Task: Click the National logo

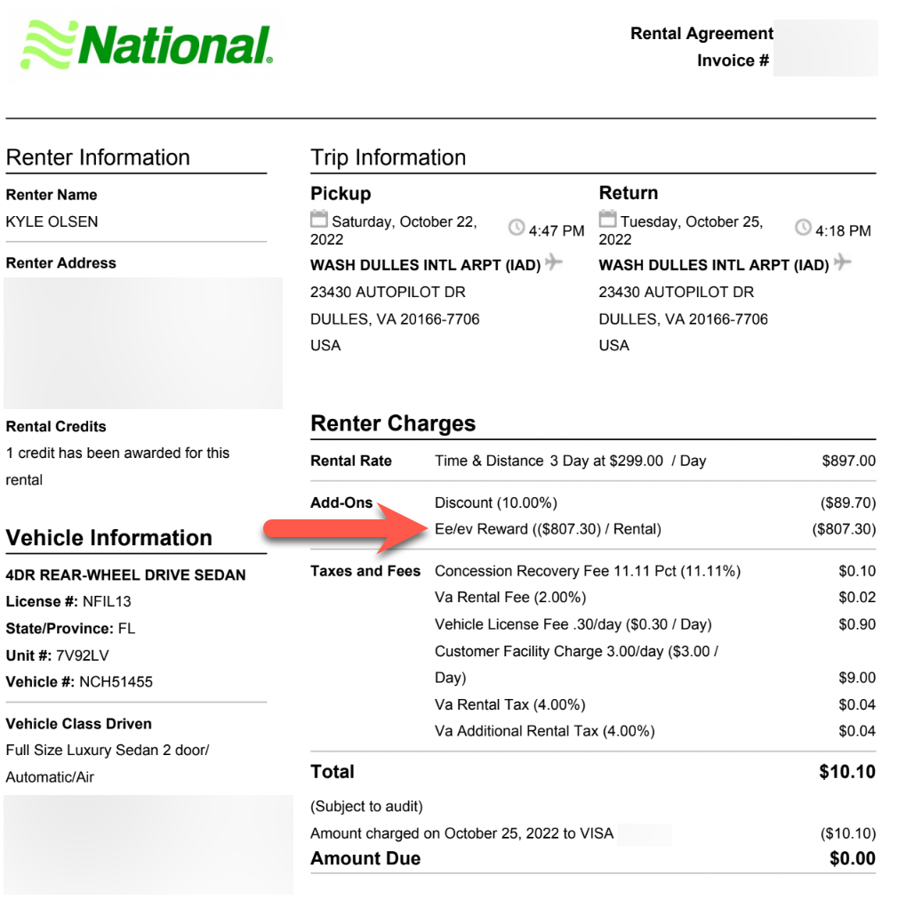Action: [x=147, y=44]
